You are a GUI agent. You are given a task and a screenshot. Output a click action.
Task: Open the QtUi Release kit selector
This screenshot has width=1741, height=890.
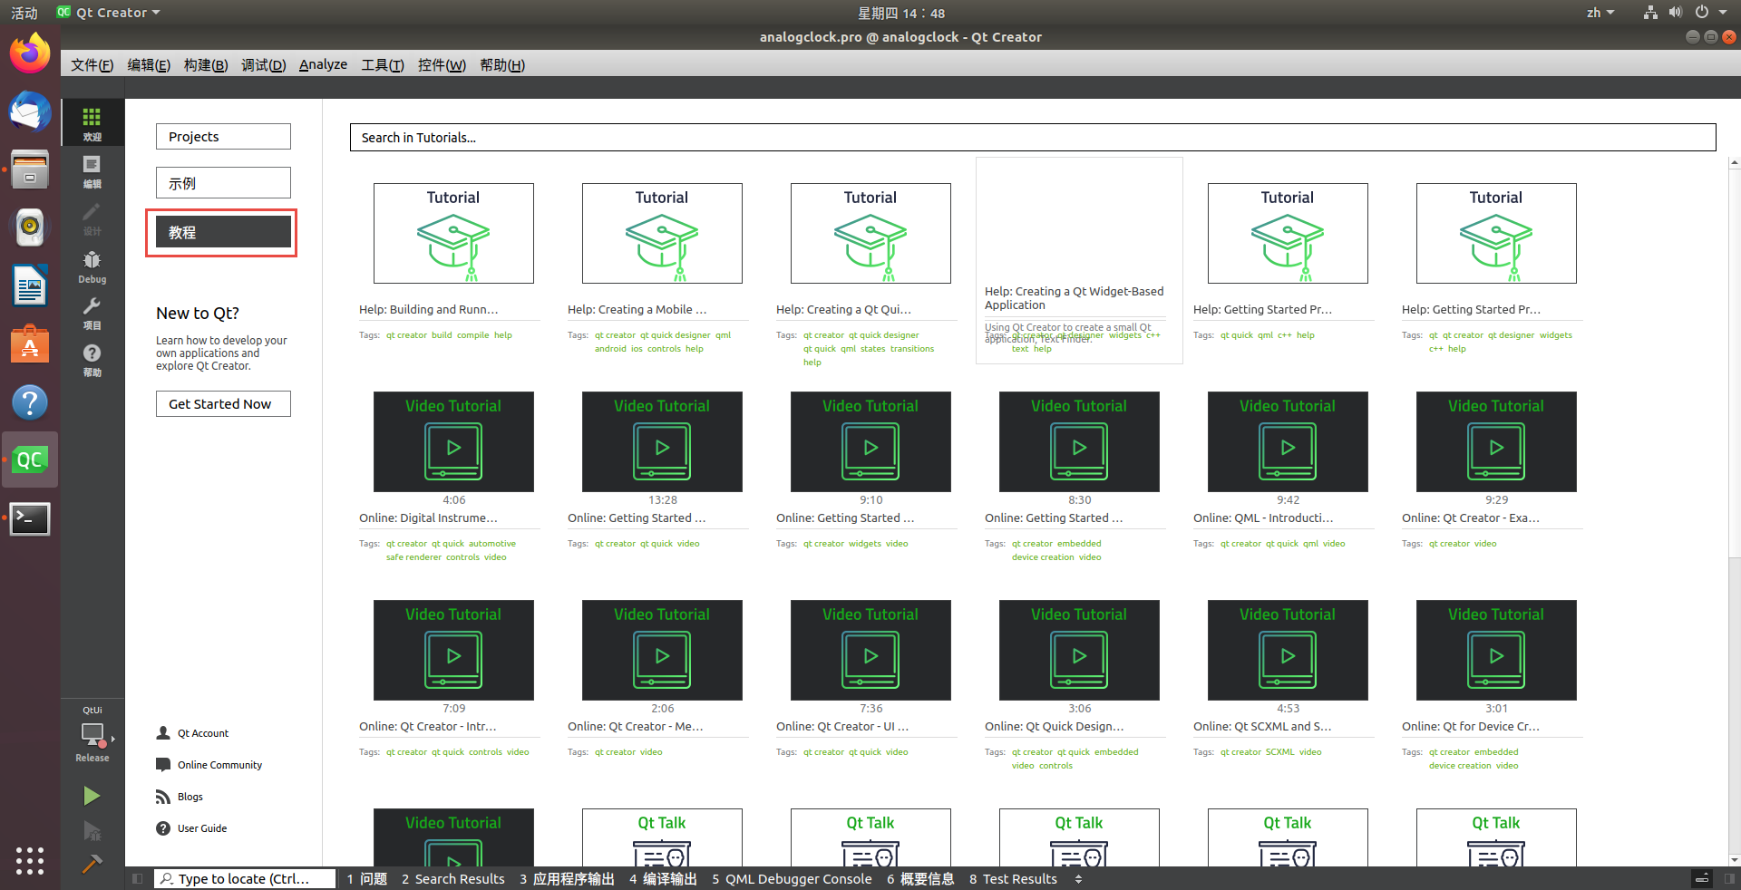click(92, 735)
